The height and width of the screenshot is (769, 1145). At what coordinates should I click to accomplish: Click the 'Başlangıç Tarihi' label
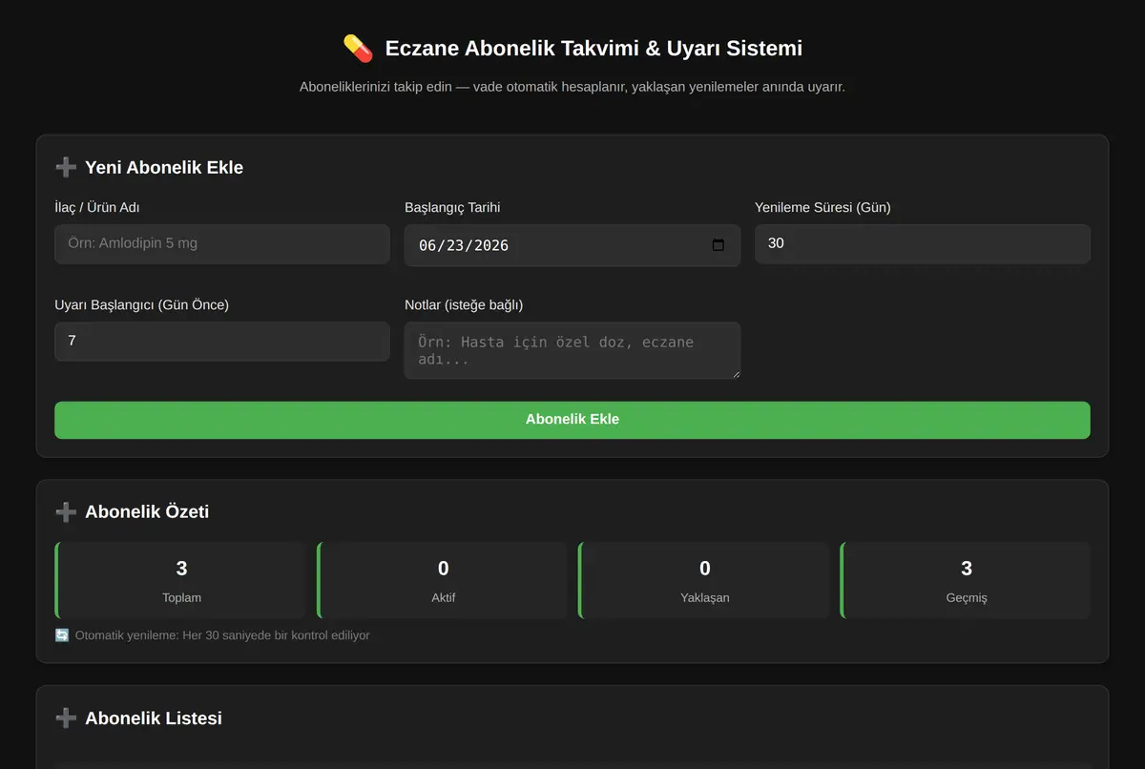click(452, 207)
